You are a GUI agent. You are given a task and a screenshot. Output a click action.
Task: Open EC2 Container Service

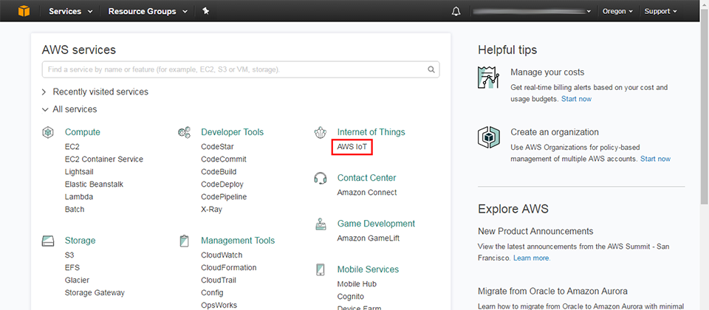click(x=104, y=159)
